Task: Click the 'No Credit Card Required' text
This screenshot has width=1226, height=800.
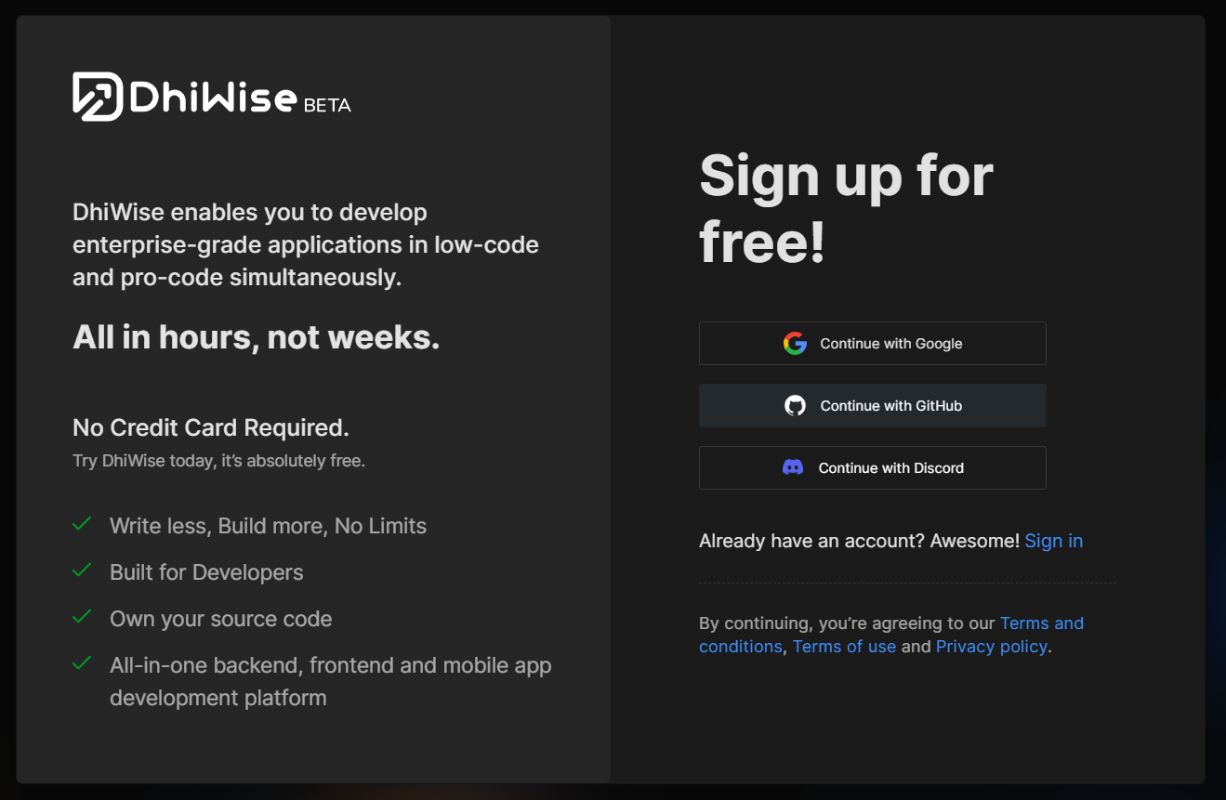Action: [x=210, y=426]
